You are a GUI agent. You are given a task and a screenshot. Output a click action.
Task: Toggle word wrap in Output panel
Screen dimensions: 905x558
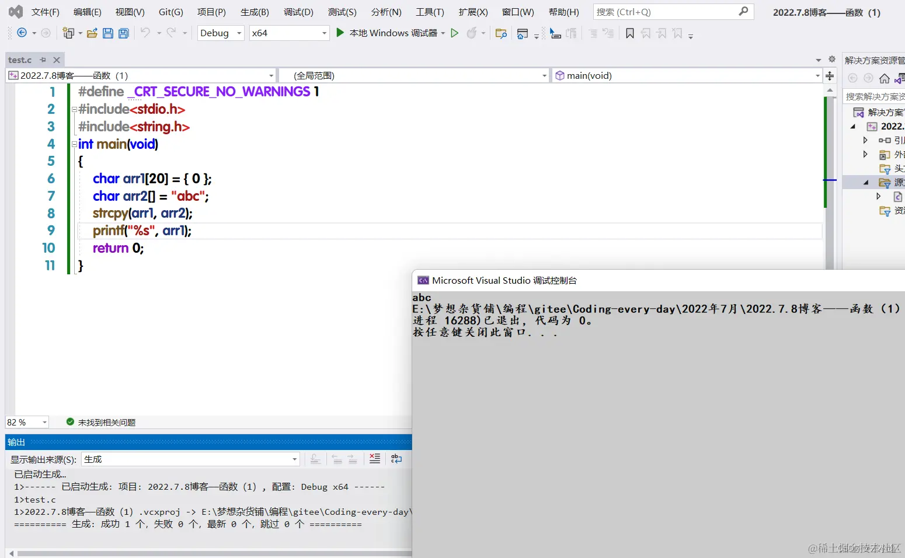coord(396,459)
